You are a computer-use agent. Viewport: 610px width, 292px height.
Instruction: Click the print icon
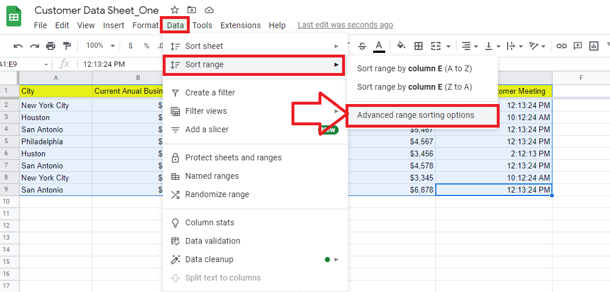[51, 46]
